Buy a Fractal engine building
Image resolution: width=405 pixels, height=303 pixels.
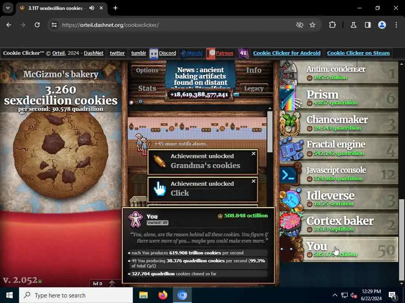coord(339,148)
